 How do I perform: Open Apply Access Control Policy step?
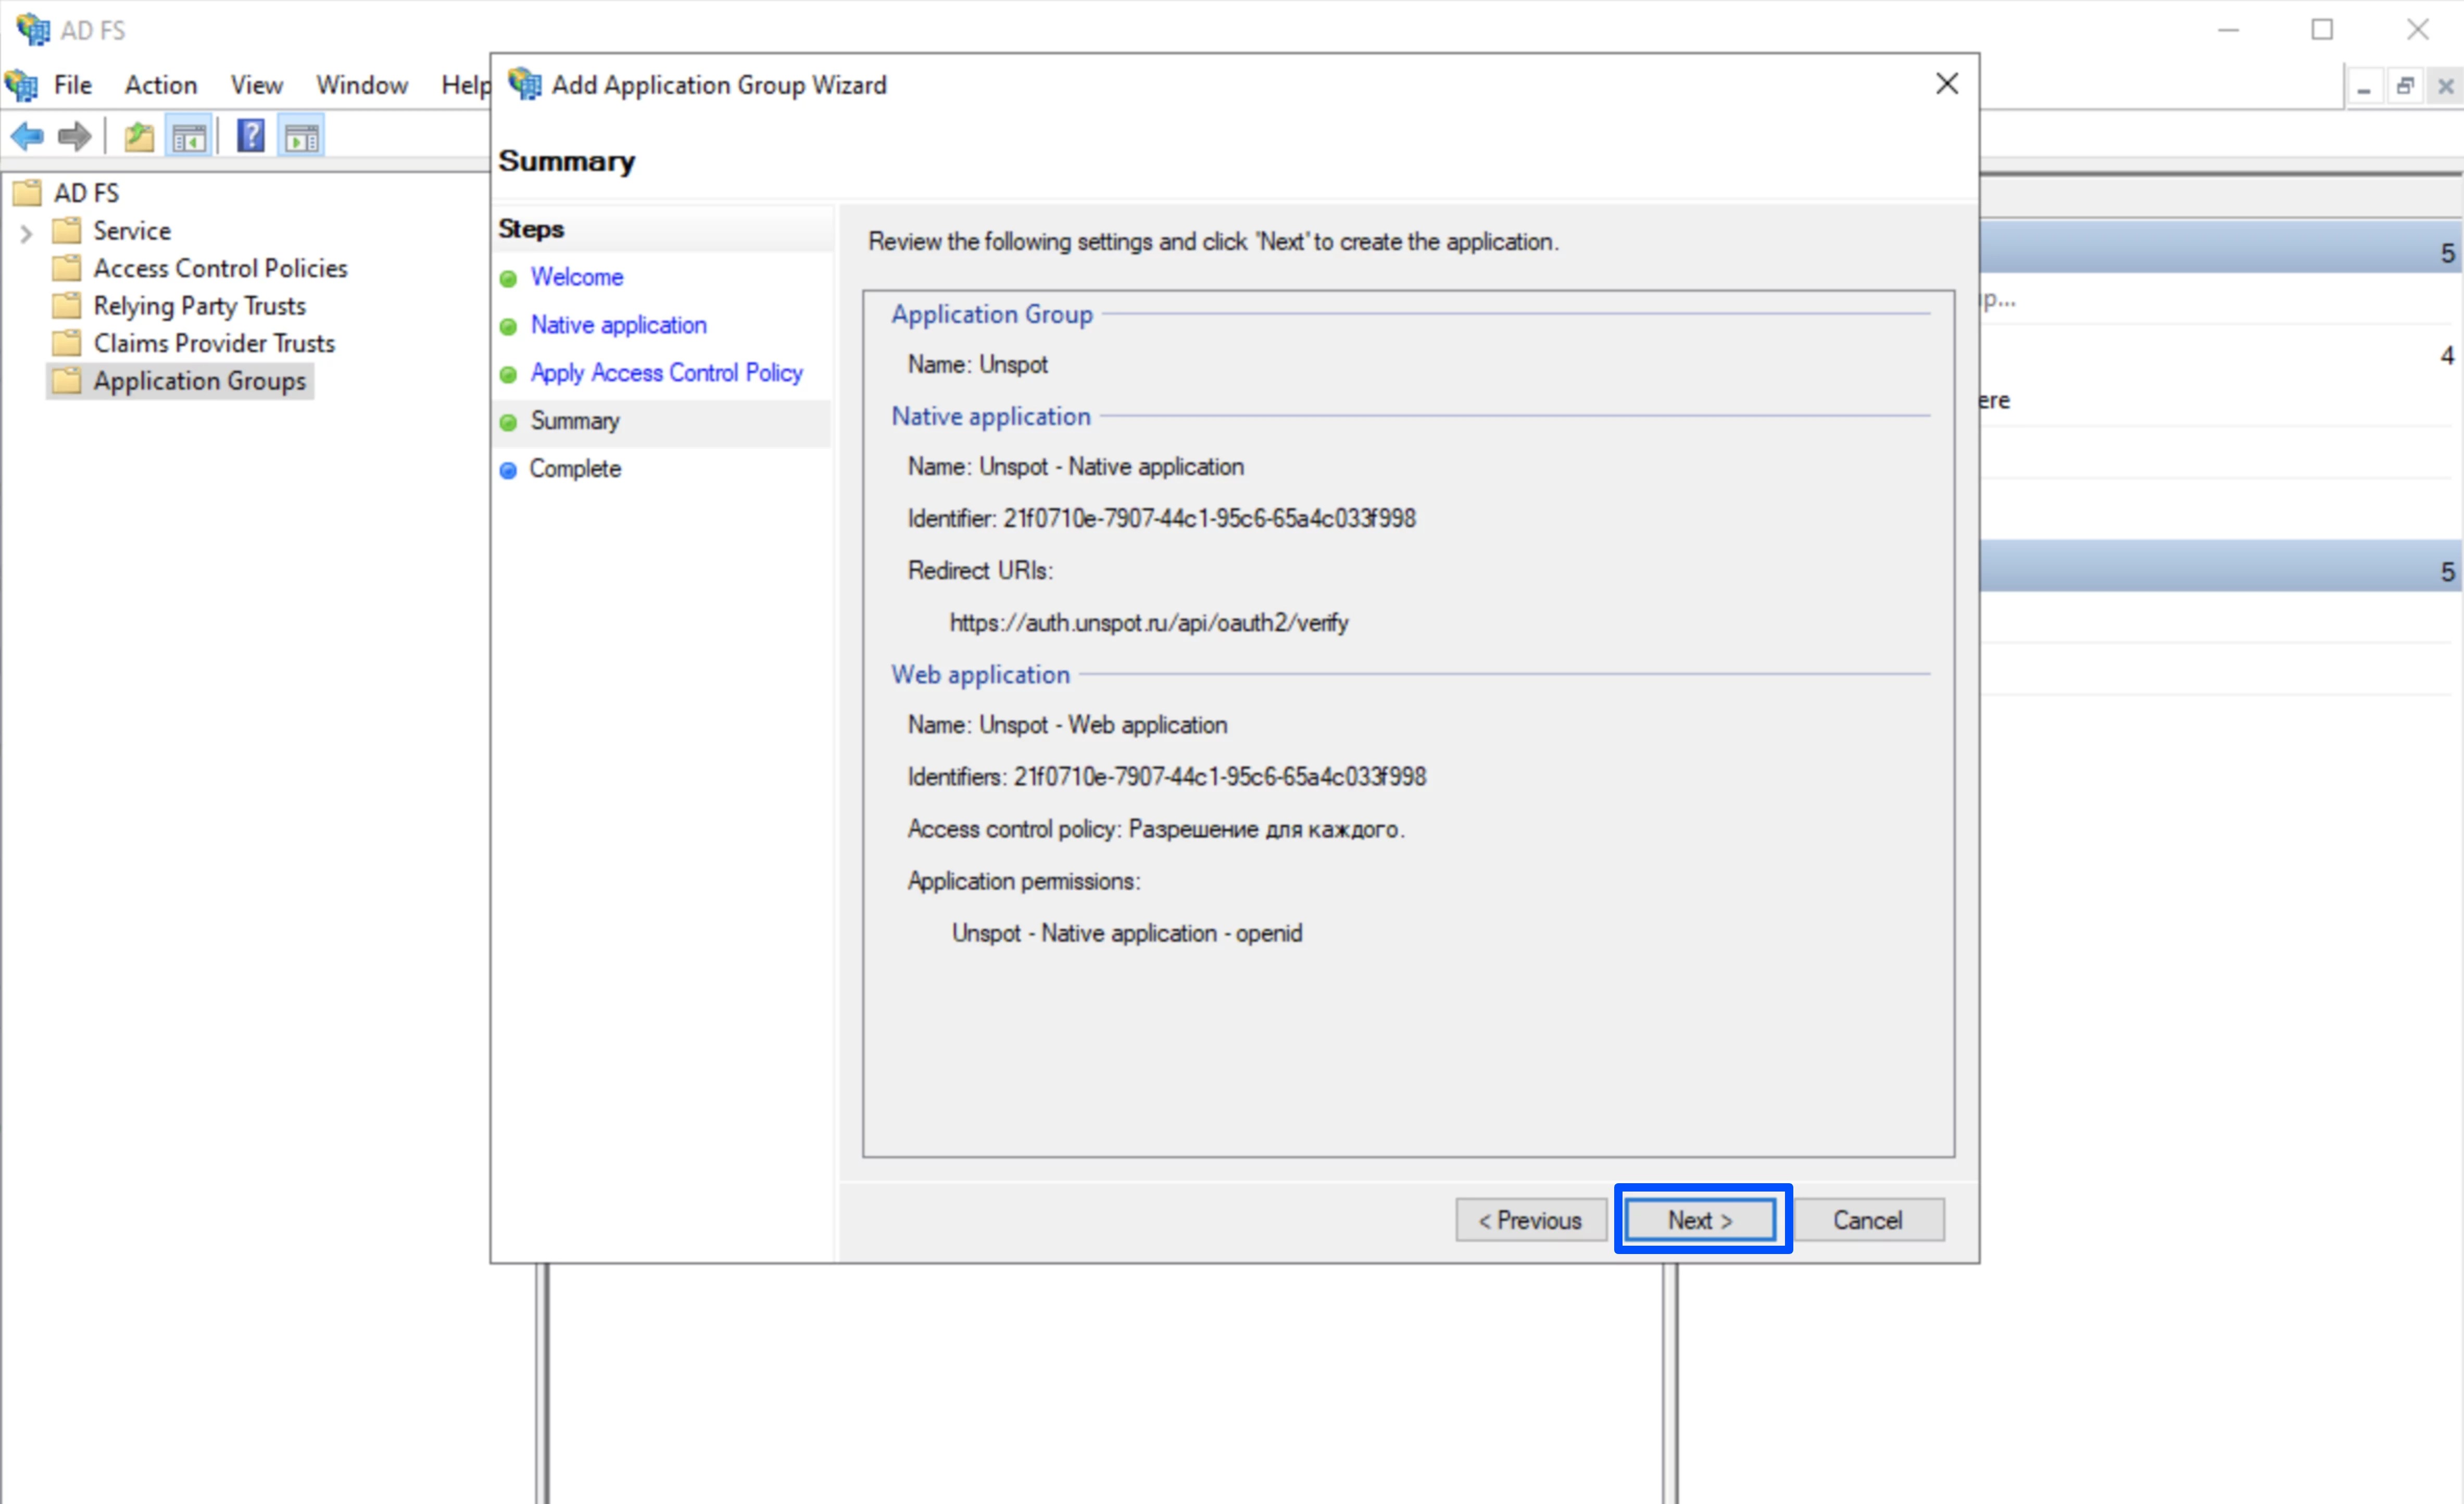(x=666, y=373)
